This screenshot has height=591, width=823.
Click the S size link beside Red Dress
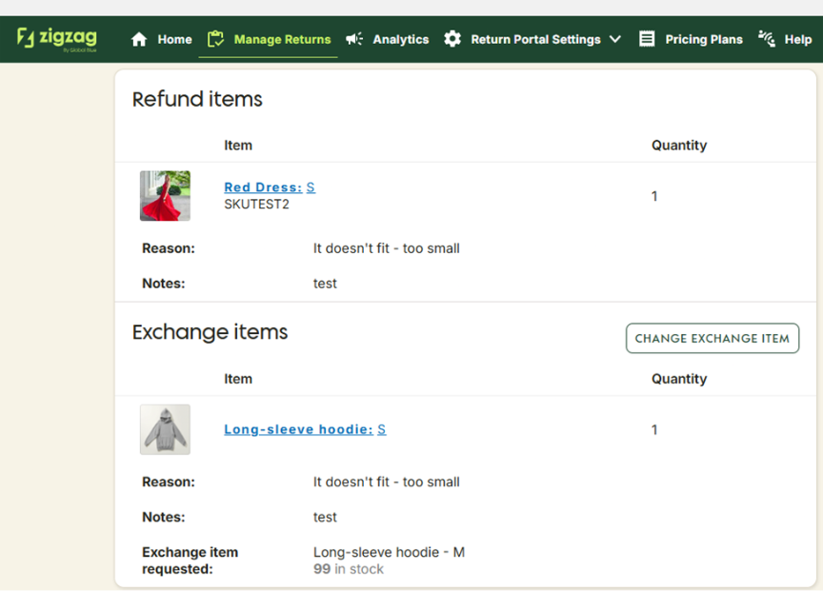point(311,187)
